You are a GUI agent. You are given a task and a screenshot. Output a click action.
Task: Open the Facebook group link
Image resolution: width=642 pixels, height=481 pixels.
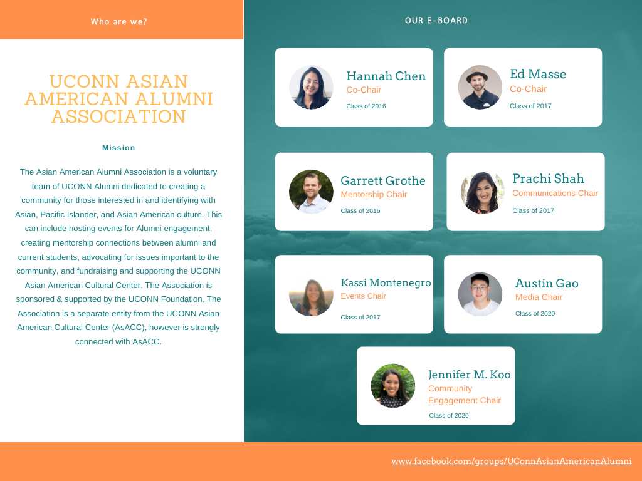tap(512, 462)
